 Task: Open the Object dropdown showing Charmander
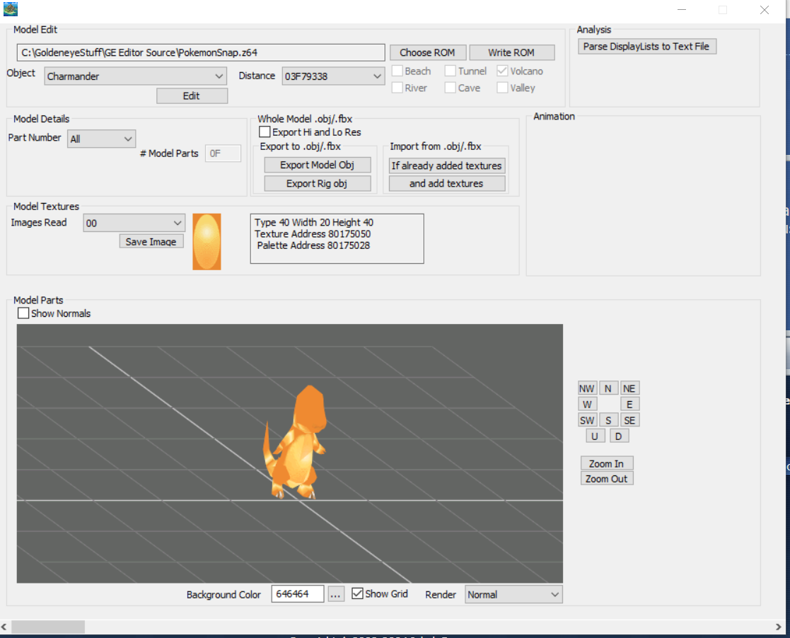click(135, 76)
